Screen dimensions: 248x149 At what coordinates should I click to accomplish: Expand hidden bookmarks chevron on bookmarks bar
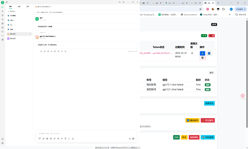click(230, 14)
